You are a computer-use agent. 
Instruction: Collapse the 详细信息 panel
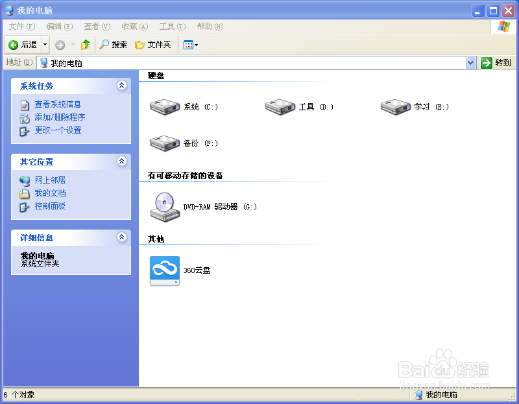121,237
